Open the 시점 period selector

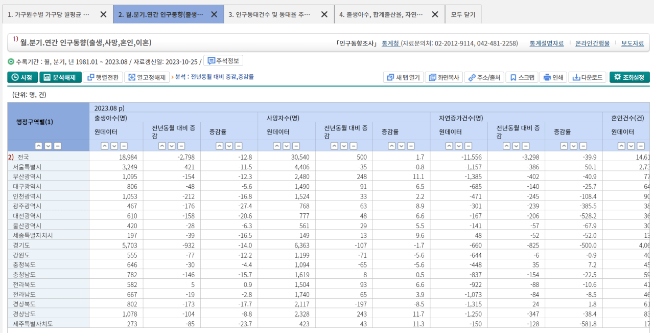click(22, 77)
